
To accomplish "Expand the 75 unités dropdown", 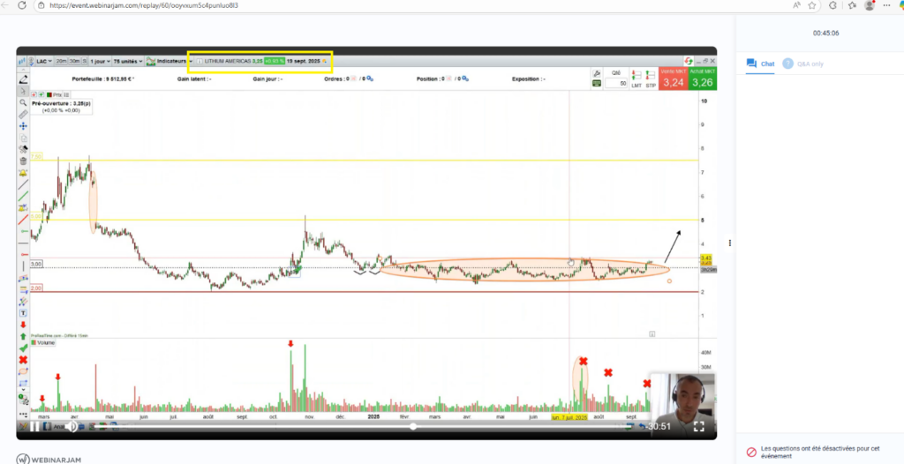I will point(128,61).
